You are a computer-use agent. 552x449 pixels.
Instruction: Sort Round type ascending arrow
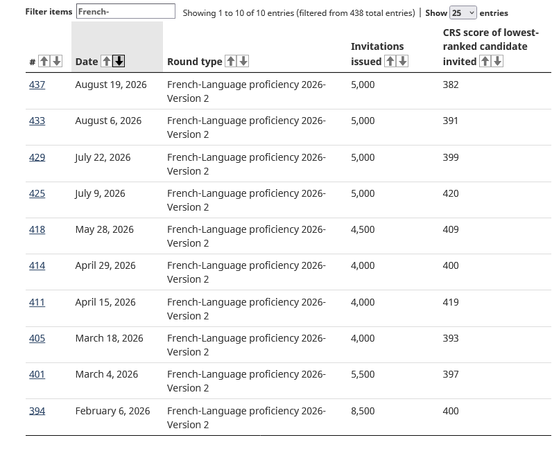[x=231, y=61]
